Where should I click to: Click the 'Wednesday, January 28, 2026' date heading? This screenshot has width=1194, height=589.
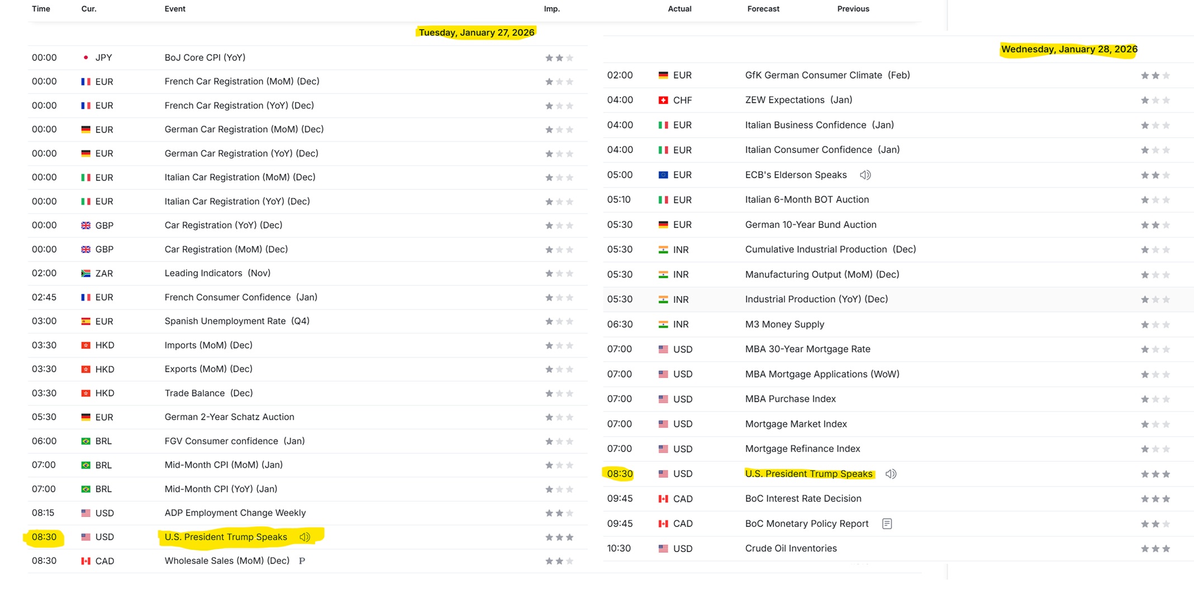(x=1069, y=49)
